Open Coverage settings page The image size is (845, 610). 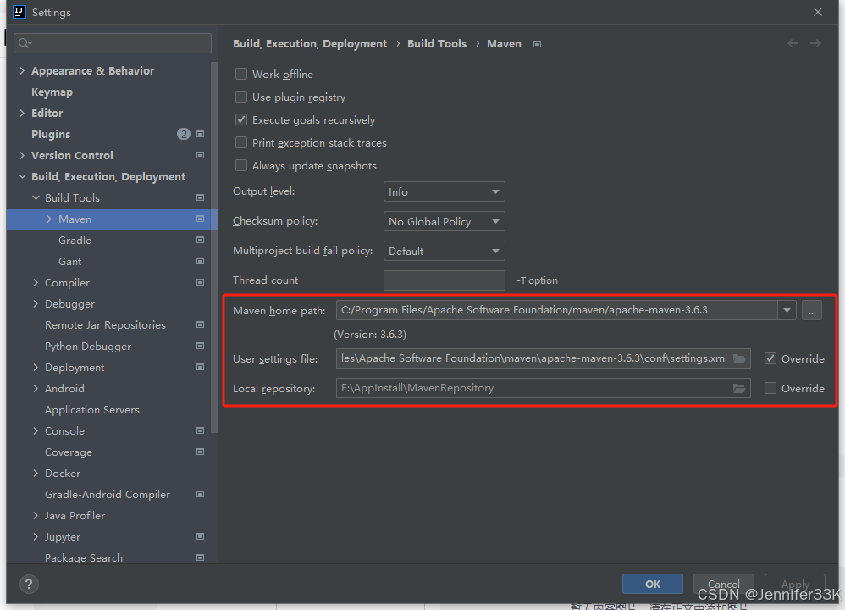point(69,452)
